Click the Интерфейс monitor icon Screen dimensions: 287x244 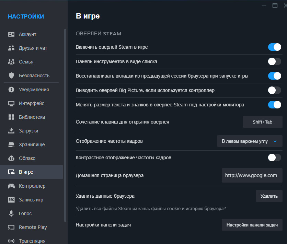click(11, 103)
